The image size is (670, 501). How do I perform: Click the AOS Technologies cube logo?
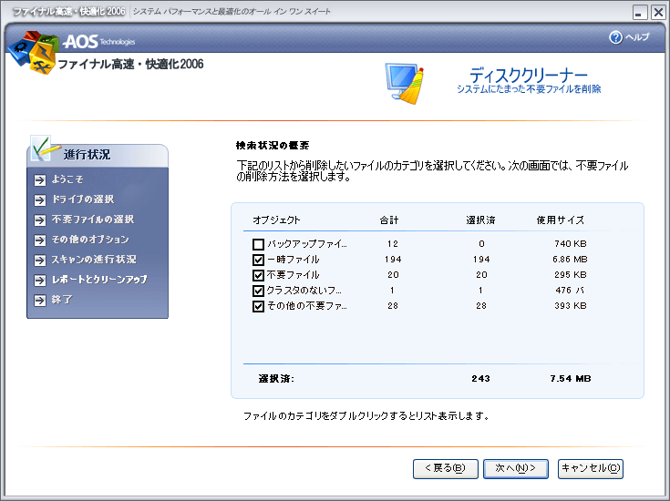pos(34,52)
